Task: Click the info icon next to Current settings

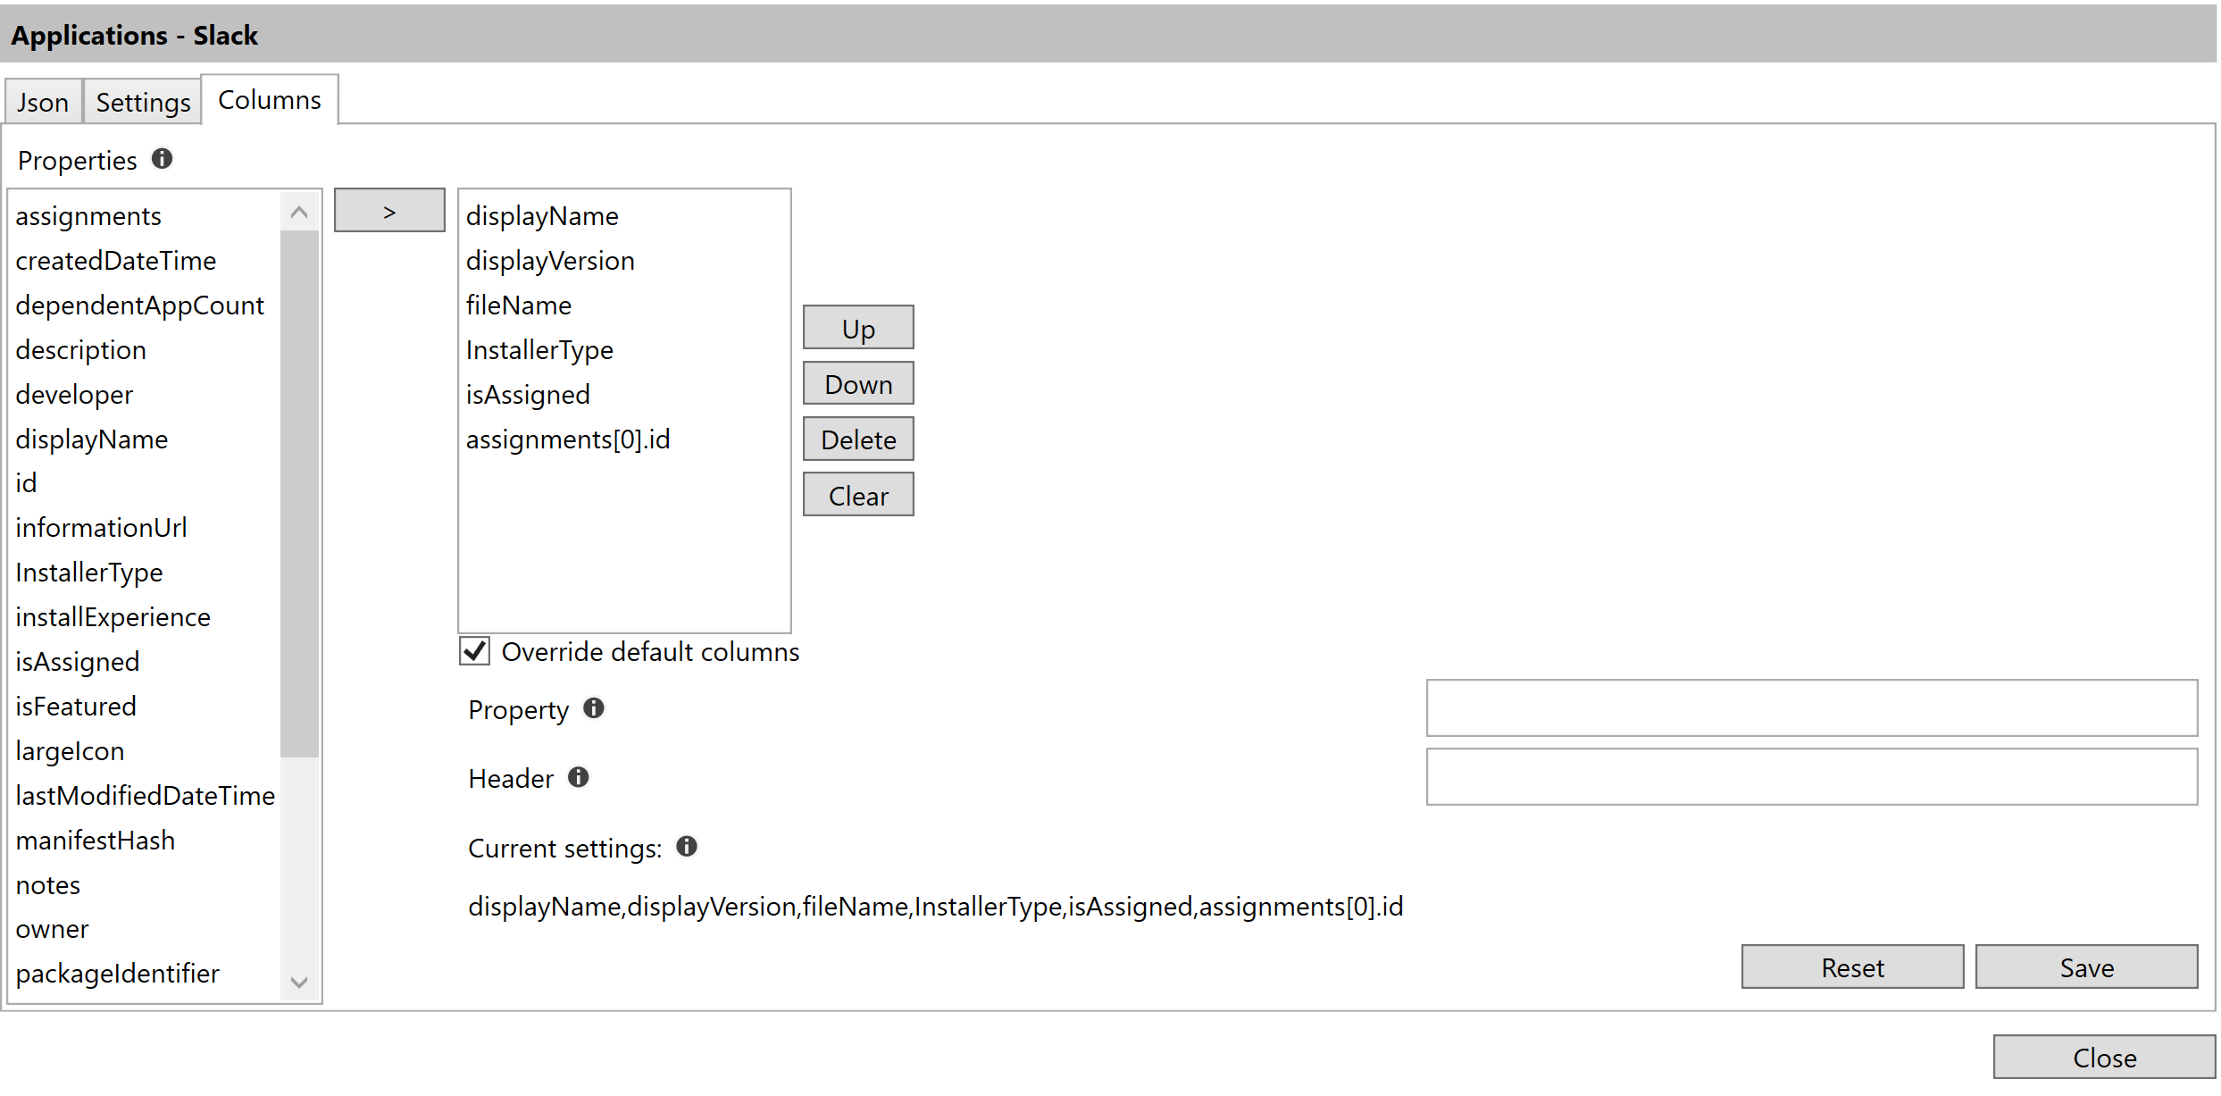Action: click(687, 846)
